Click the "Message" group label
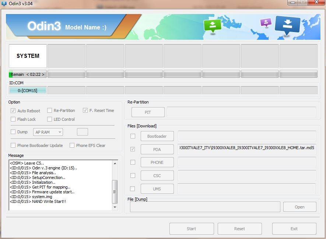The width and height of the screenshot is (326, 239). [x=16, y=155]
